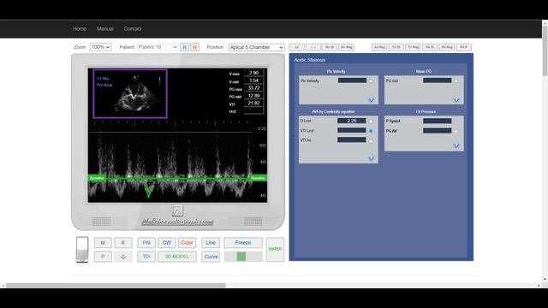The image size is (548, 308).
Task: Enable Color Doppler mode
Action: pyautogui.click(x=187, y=243)
